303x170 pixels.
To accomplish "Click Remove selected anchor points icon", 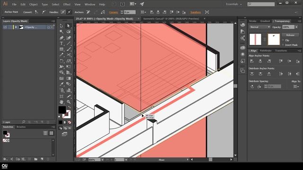I will pyautogui.click(x=88, y=12).
